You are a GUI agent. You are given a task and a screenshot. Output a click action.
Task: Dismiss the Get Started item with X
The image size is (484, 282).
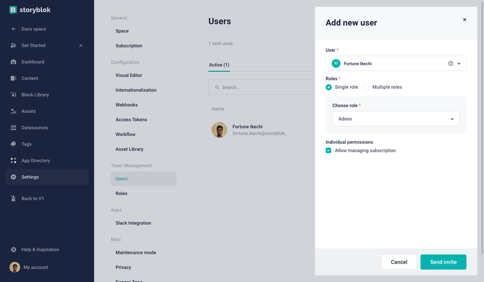tap(81, 45)
